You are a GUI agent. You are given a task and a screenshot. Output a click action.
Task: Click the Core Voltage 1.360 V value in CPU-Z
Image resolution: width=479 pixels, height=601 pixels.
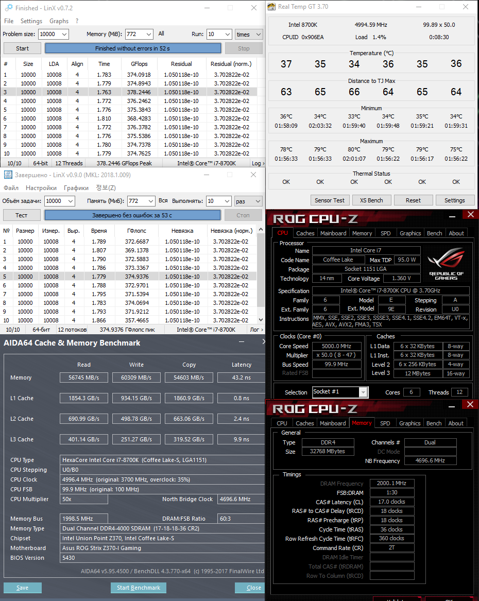(401, 278)
